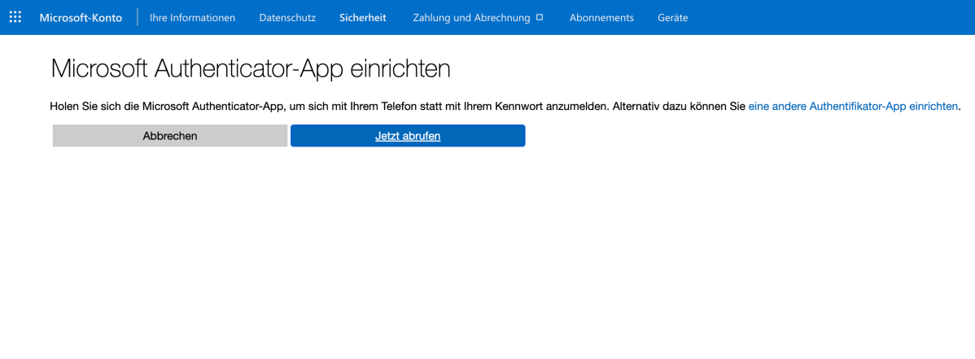Open the Datenschutz menu item
Image resolution: width=975 pixels, height=359 pixels.
pos(287,17)
